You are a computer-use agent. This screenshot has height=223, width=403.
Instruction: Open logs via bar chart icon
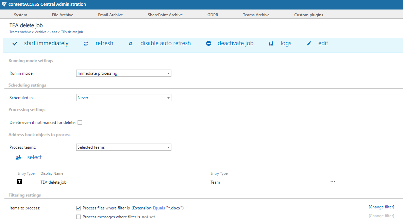click(x=271, y=44)
